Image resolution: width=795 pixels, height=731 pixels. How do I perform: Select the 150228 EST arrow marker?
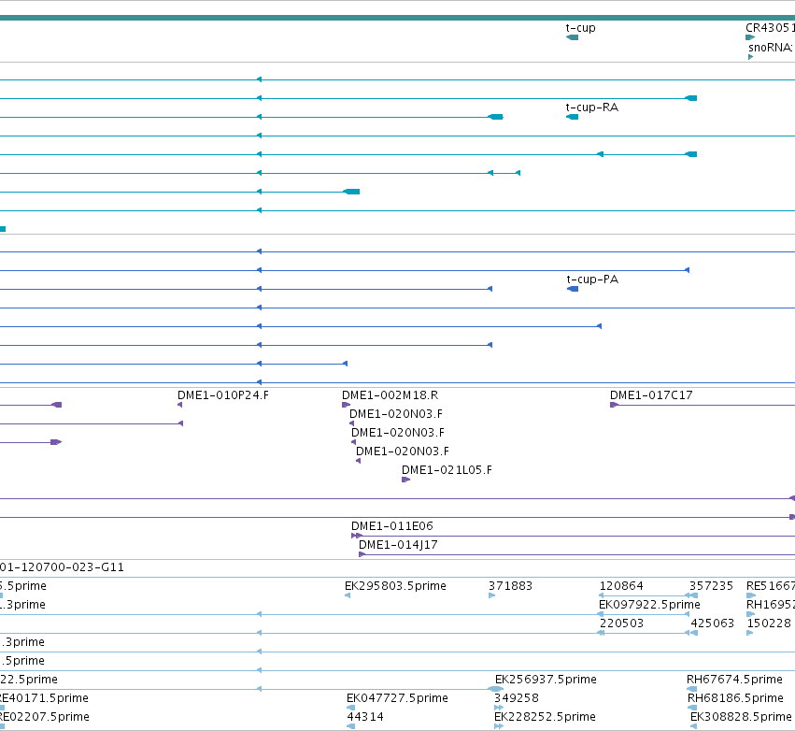pyautogui.click(x=750, y=633)
